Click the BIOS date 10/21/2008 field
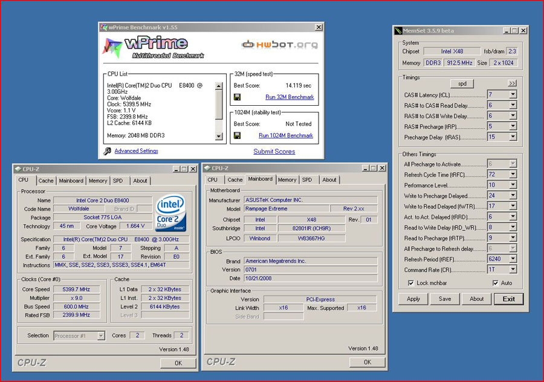This screenshot has width=544, height=382. point(311,278)
